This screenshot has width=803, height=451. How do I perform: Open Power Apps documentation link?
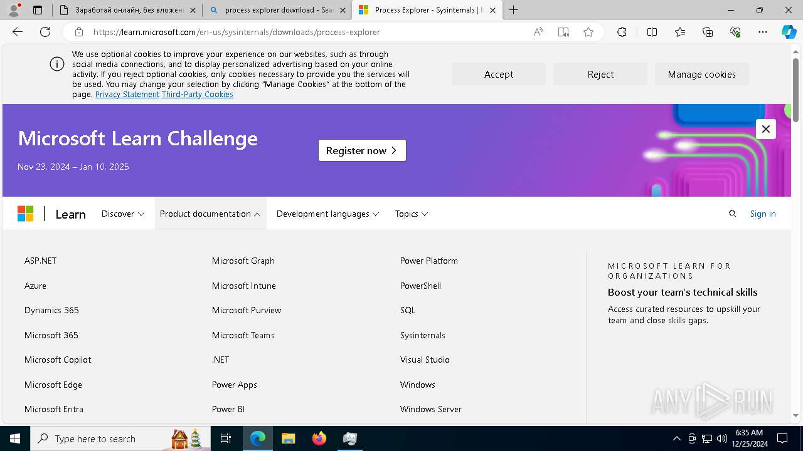tap(235, 385)
